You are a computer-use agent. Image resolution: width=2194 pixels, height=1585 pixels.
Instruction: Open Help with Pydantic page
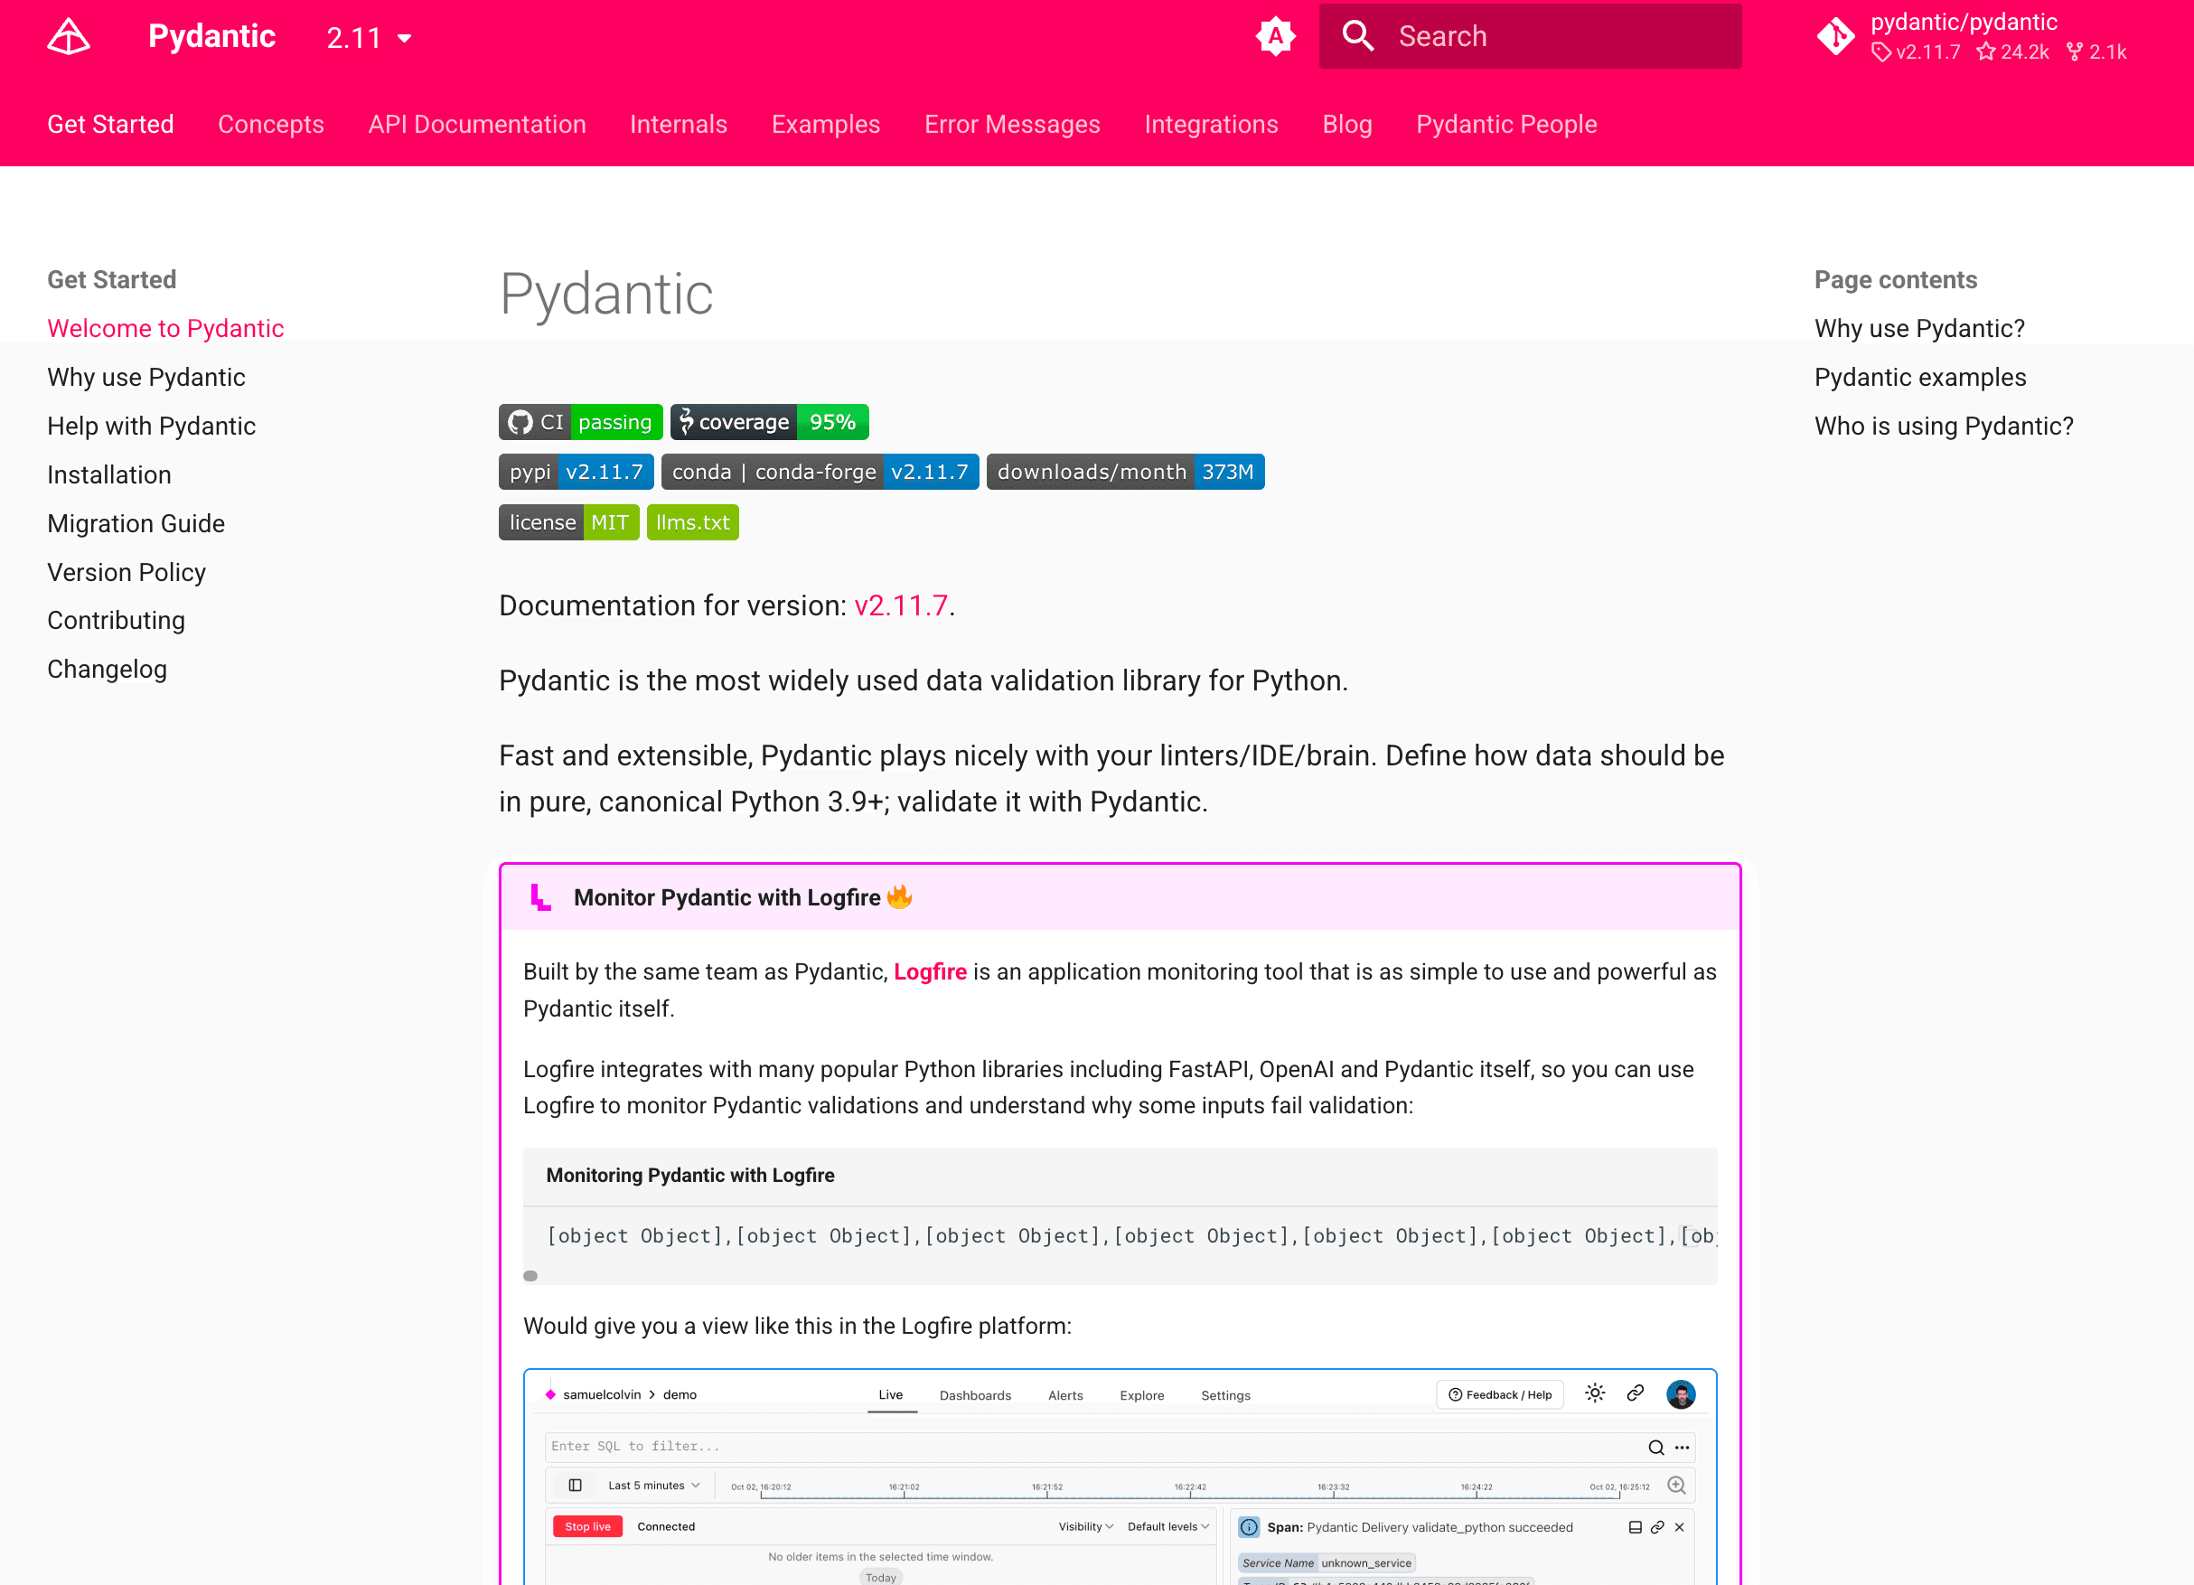[151, 426]
